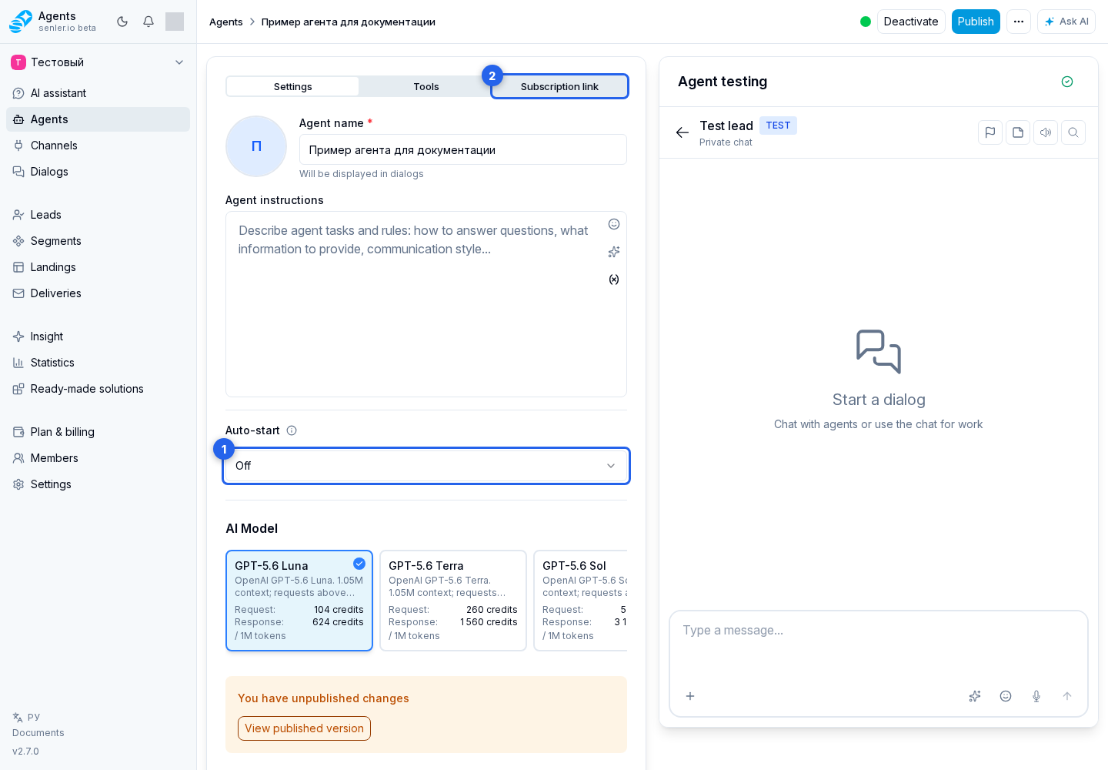The image size is (1108, 770).
Task: Switch language with РУ icon
Action: 26,717
